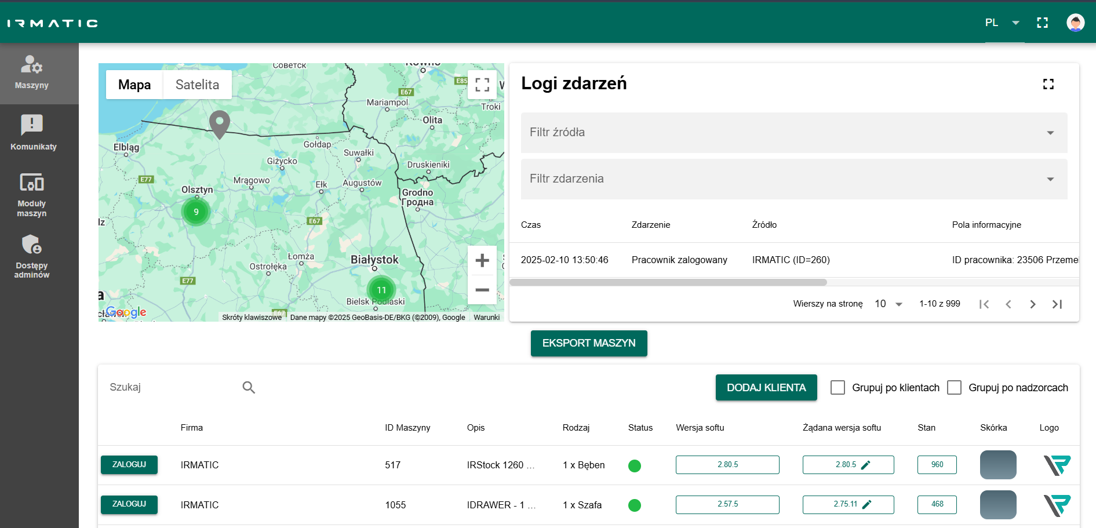Sort machines by Rodzaj column

pos(576,428)
